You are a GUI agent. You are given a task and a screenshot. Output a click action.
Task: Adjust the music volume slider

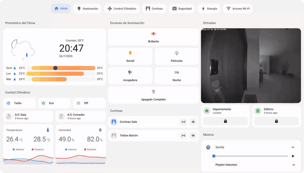[251, 156]
